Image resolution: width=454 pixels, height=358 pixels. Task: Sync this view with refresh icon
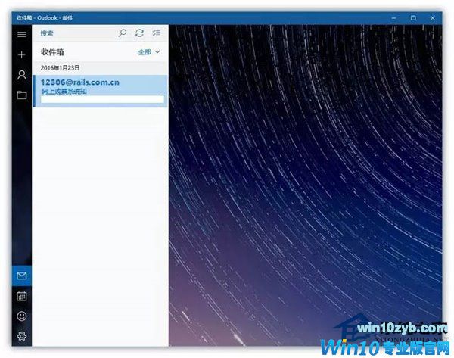(x=139, y=33)
